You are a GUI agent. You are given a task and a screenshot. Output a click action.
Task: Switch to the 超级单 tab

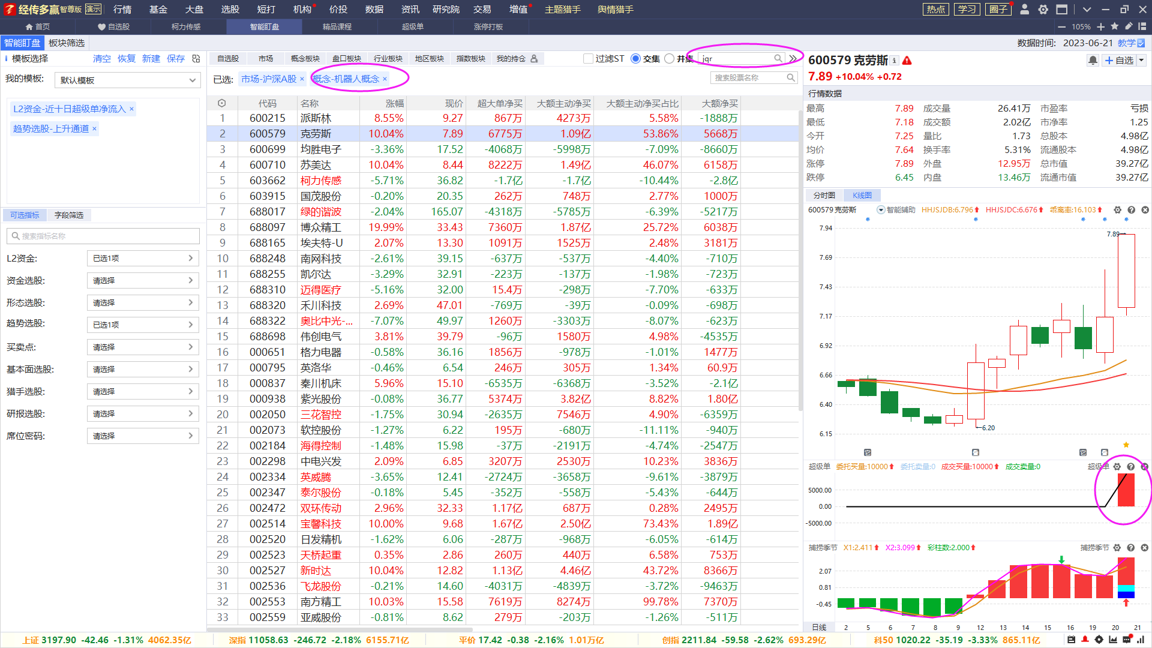click(x=413, y=26)
